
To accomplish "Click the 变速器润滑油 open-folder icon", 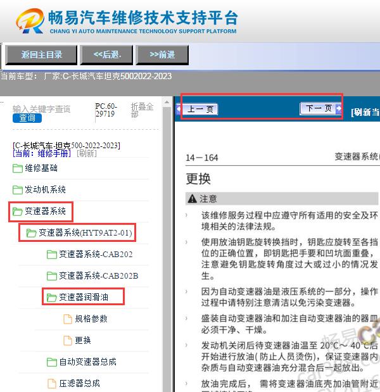I will point(52,298).
